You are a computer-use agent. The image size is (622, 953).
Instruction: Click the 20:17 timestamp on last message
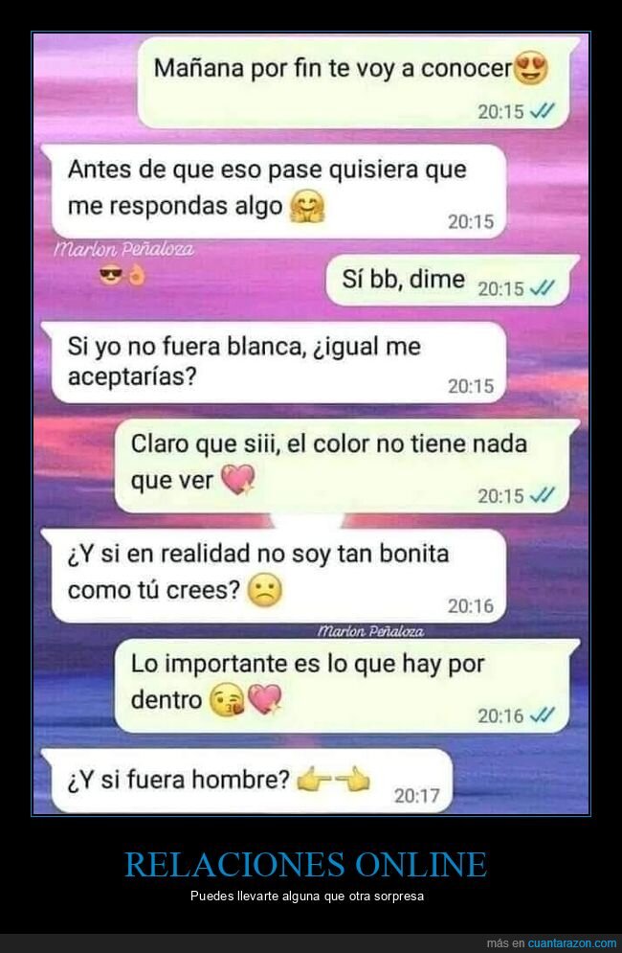(x=416, y=796)
